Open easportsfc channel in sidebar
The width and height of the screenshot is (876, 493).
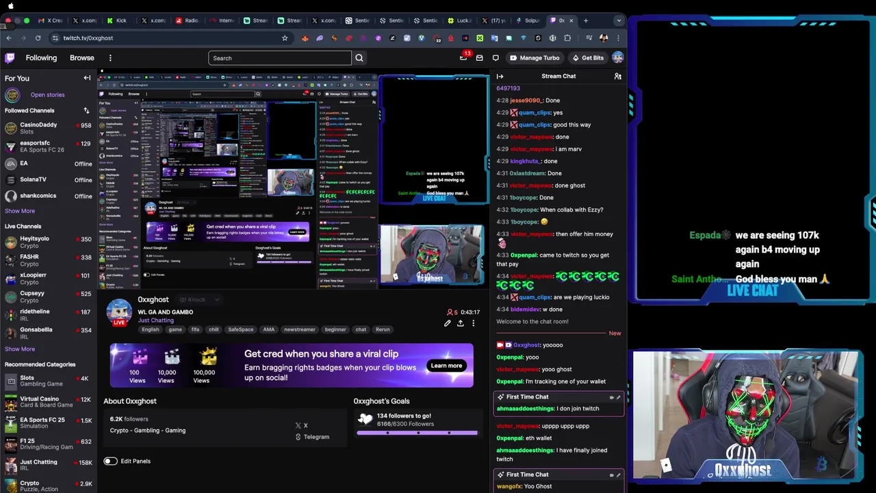(48, 147)
